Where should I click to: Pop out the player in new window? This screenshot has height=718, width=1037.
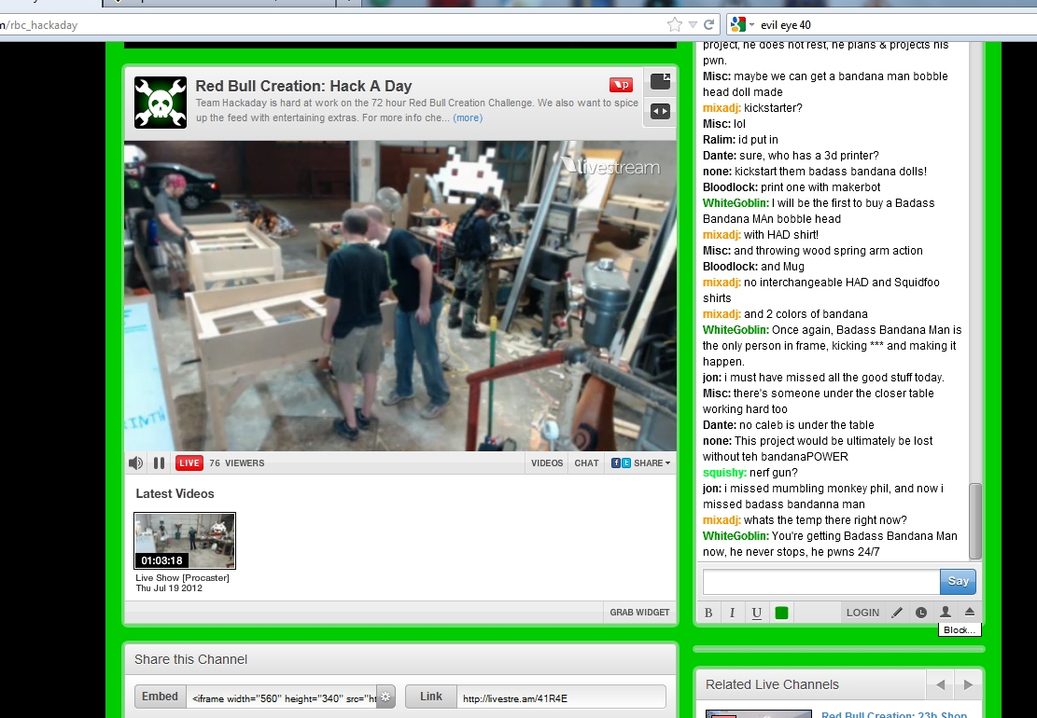coord(660,81)
